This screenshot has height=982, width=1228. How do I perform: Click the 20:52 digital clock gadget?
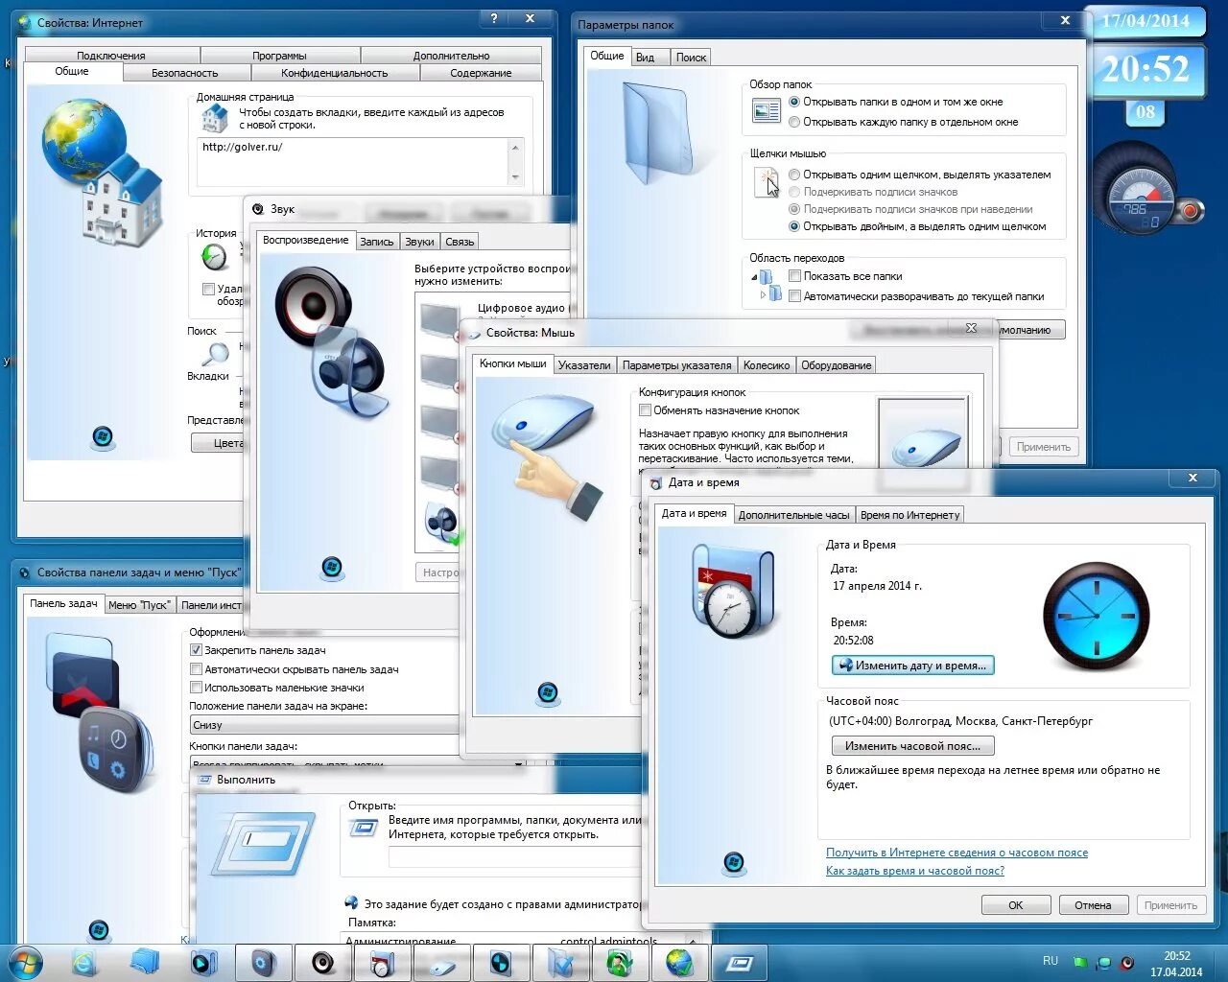coord(1146,69)
